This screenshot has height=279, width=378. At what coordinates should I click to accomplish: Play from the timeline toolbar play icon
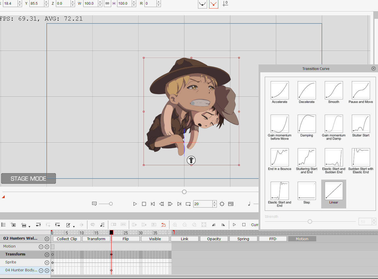click(234, 225)
